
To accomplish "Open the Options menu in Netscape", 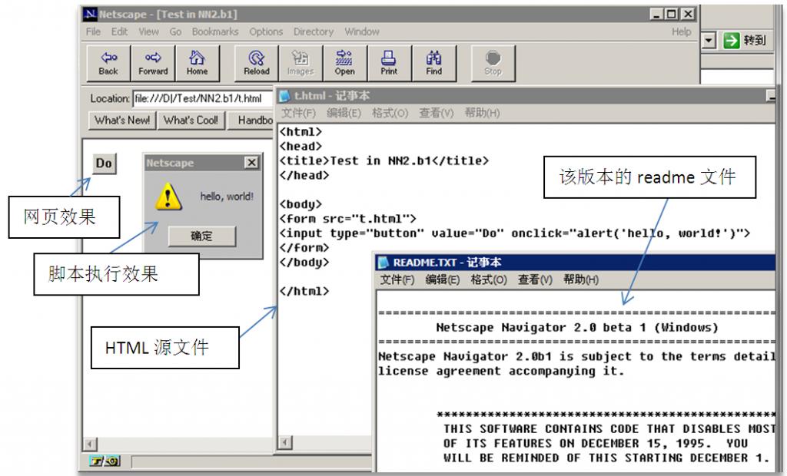I will click(x=266, y=31).
